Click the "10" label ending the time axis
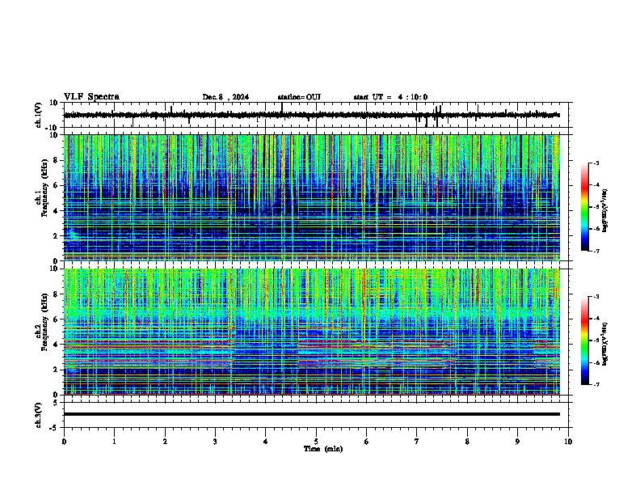 (568, 442)
